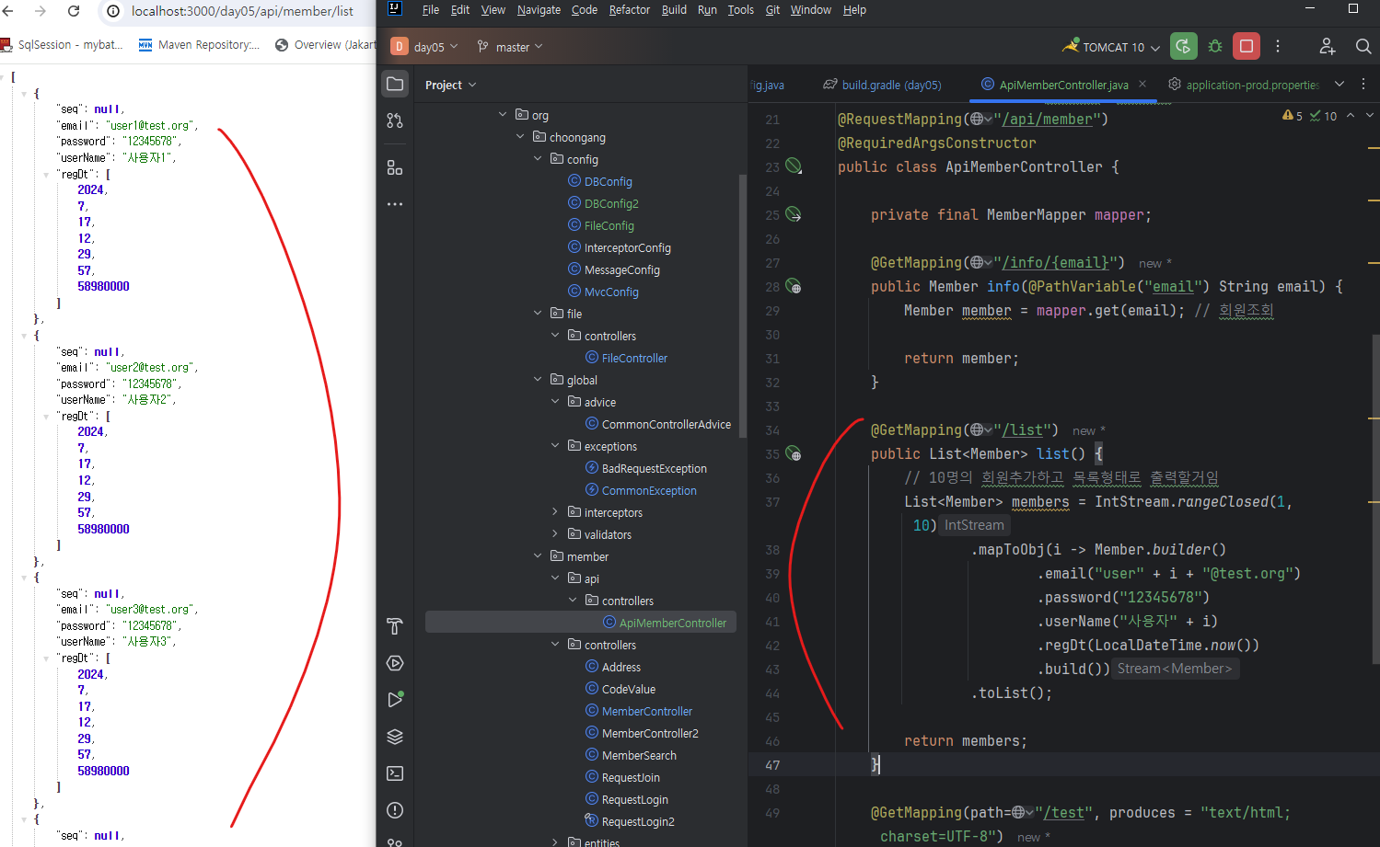Viewport: 1380px width, 847px height.
Task: Open the SqlSession mybatis bookmark
Action: [62, 44]
